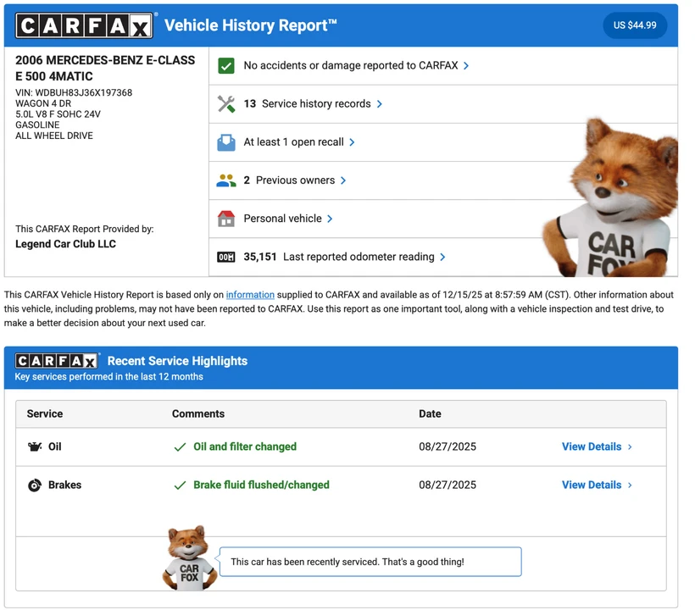Screen dimensions: 695x610
Task: Click the Recent Service Highlights heading
Action: click(177, 361)
